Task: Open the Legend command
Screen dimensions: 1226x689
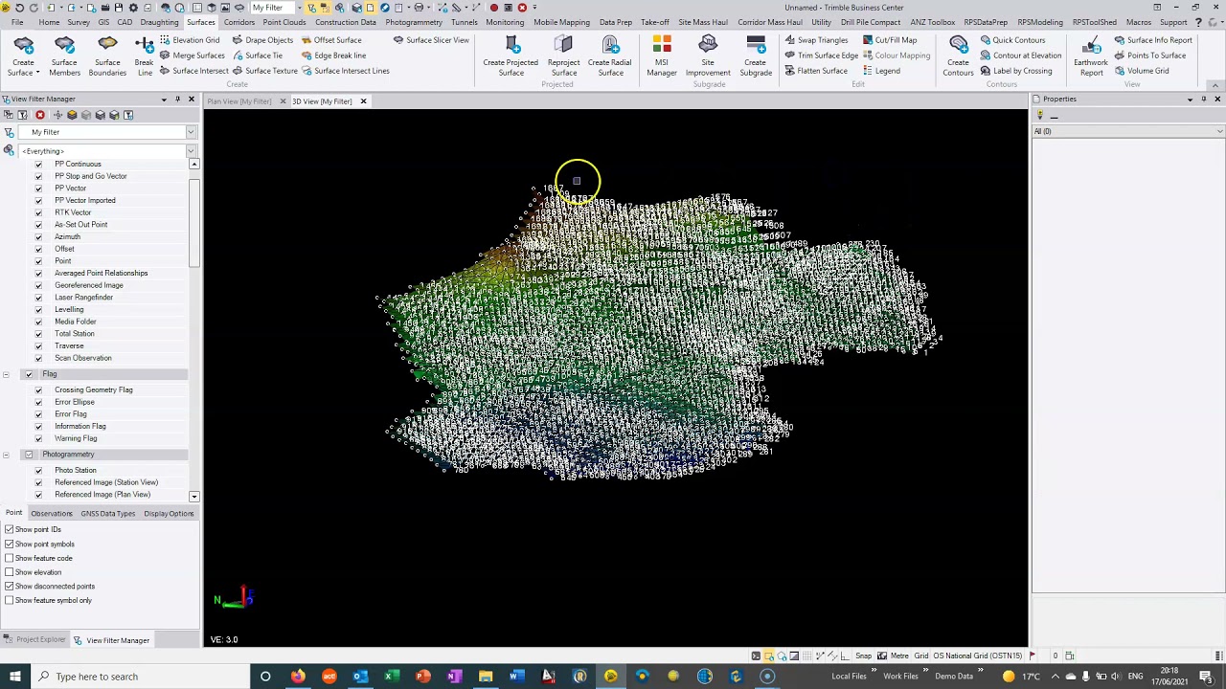Action: click(x=880, y=71)
